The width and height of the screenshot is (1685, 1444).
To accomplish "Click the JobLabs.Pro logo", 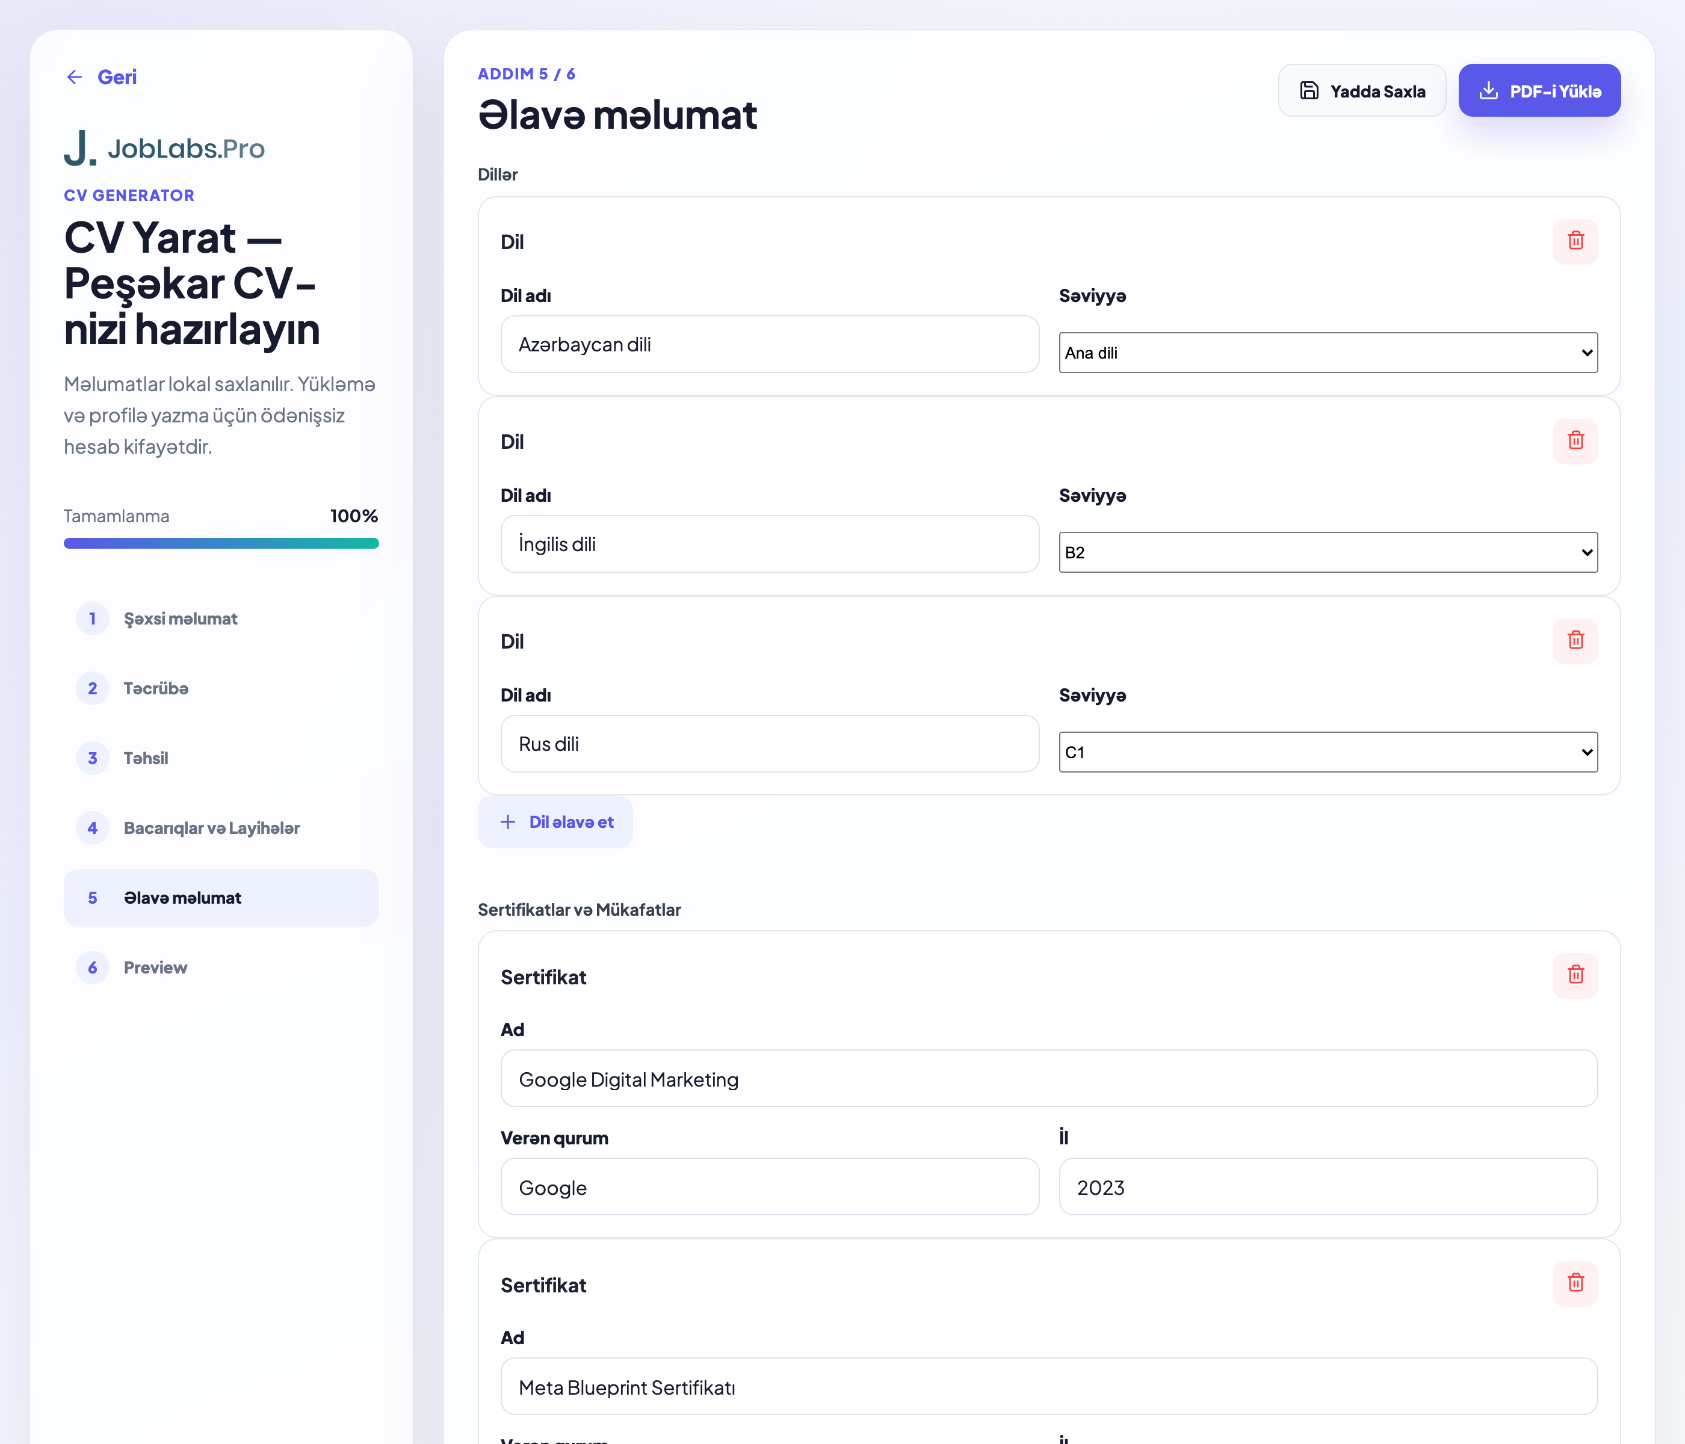I will [x=164, y=148].
